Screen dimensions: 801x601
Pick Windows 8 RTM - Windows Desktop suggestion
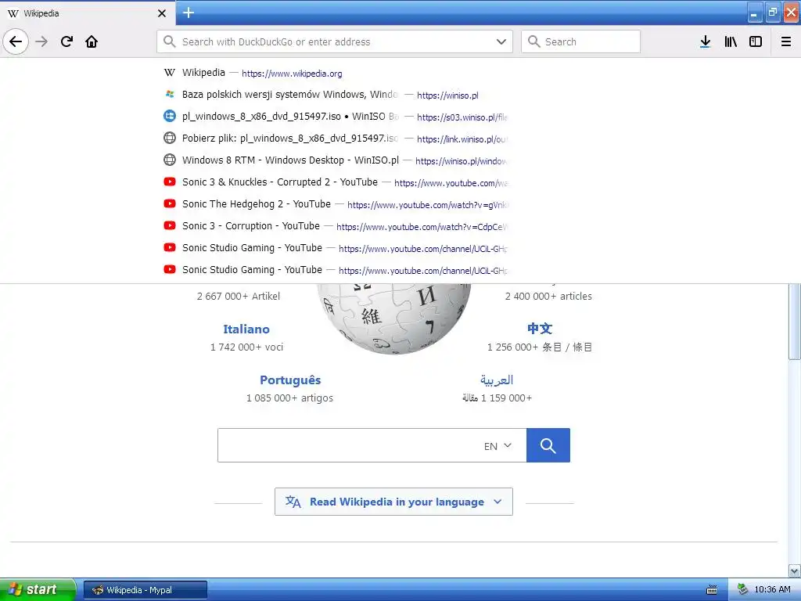335,160
